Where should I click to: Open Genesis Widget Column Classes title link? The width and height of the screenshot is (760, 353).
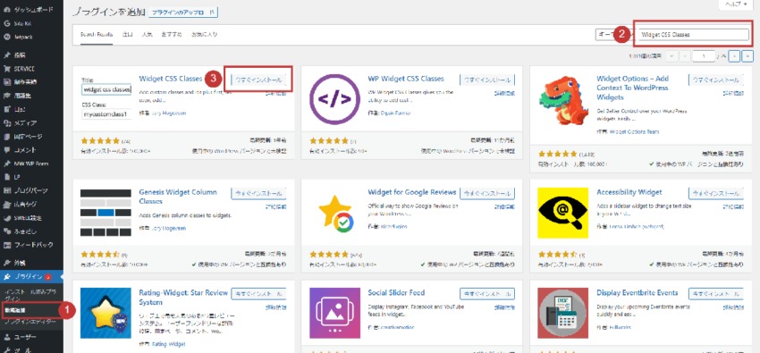177,197
